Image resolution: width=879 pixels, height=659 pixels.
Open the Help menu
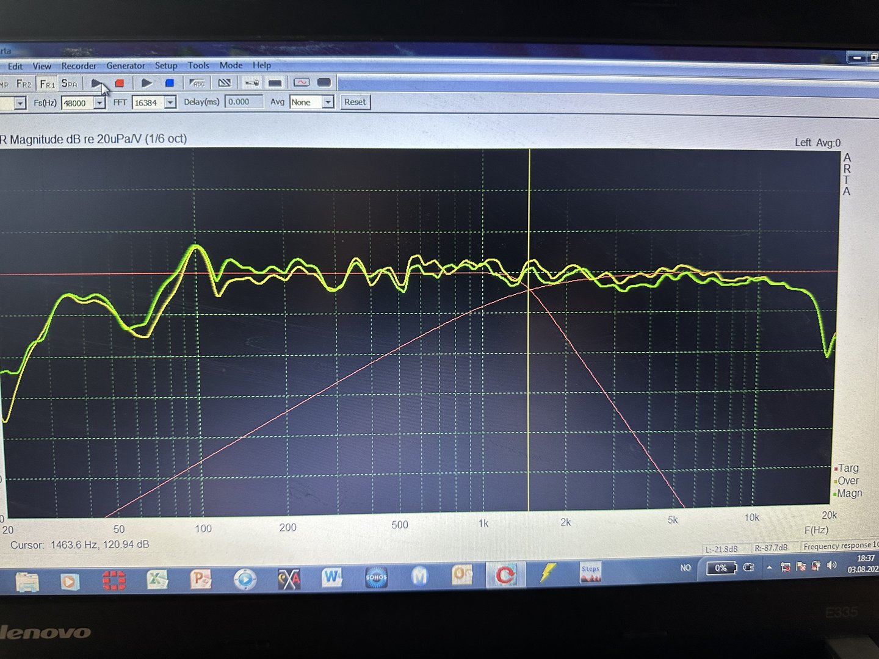point(262,65)
